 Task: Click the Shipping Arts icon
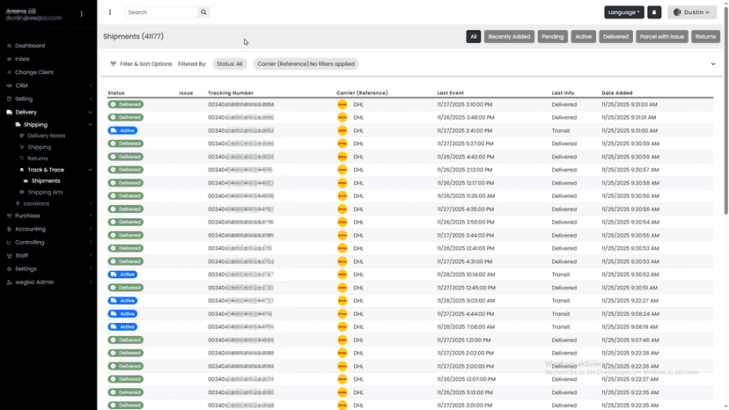point(21,192)
